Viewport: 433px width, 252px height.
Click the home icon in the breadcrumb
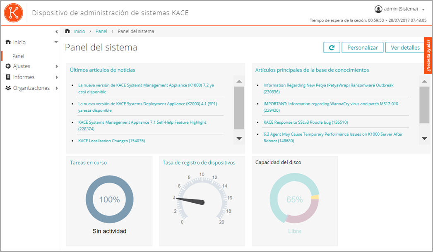67,31
